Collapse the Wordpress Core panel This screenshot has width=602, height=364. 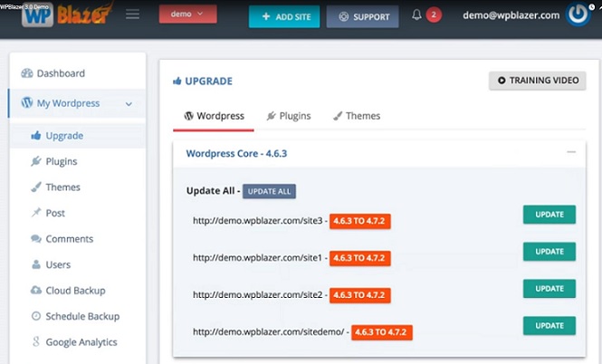pyautogui.click(x=571, y=152)
